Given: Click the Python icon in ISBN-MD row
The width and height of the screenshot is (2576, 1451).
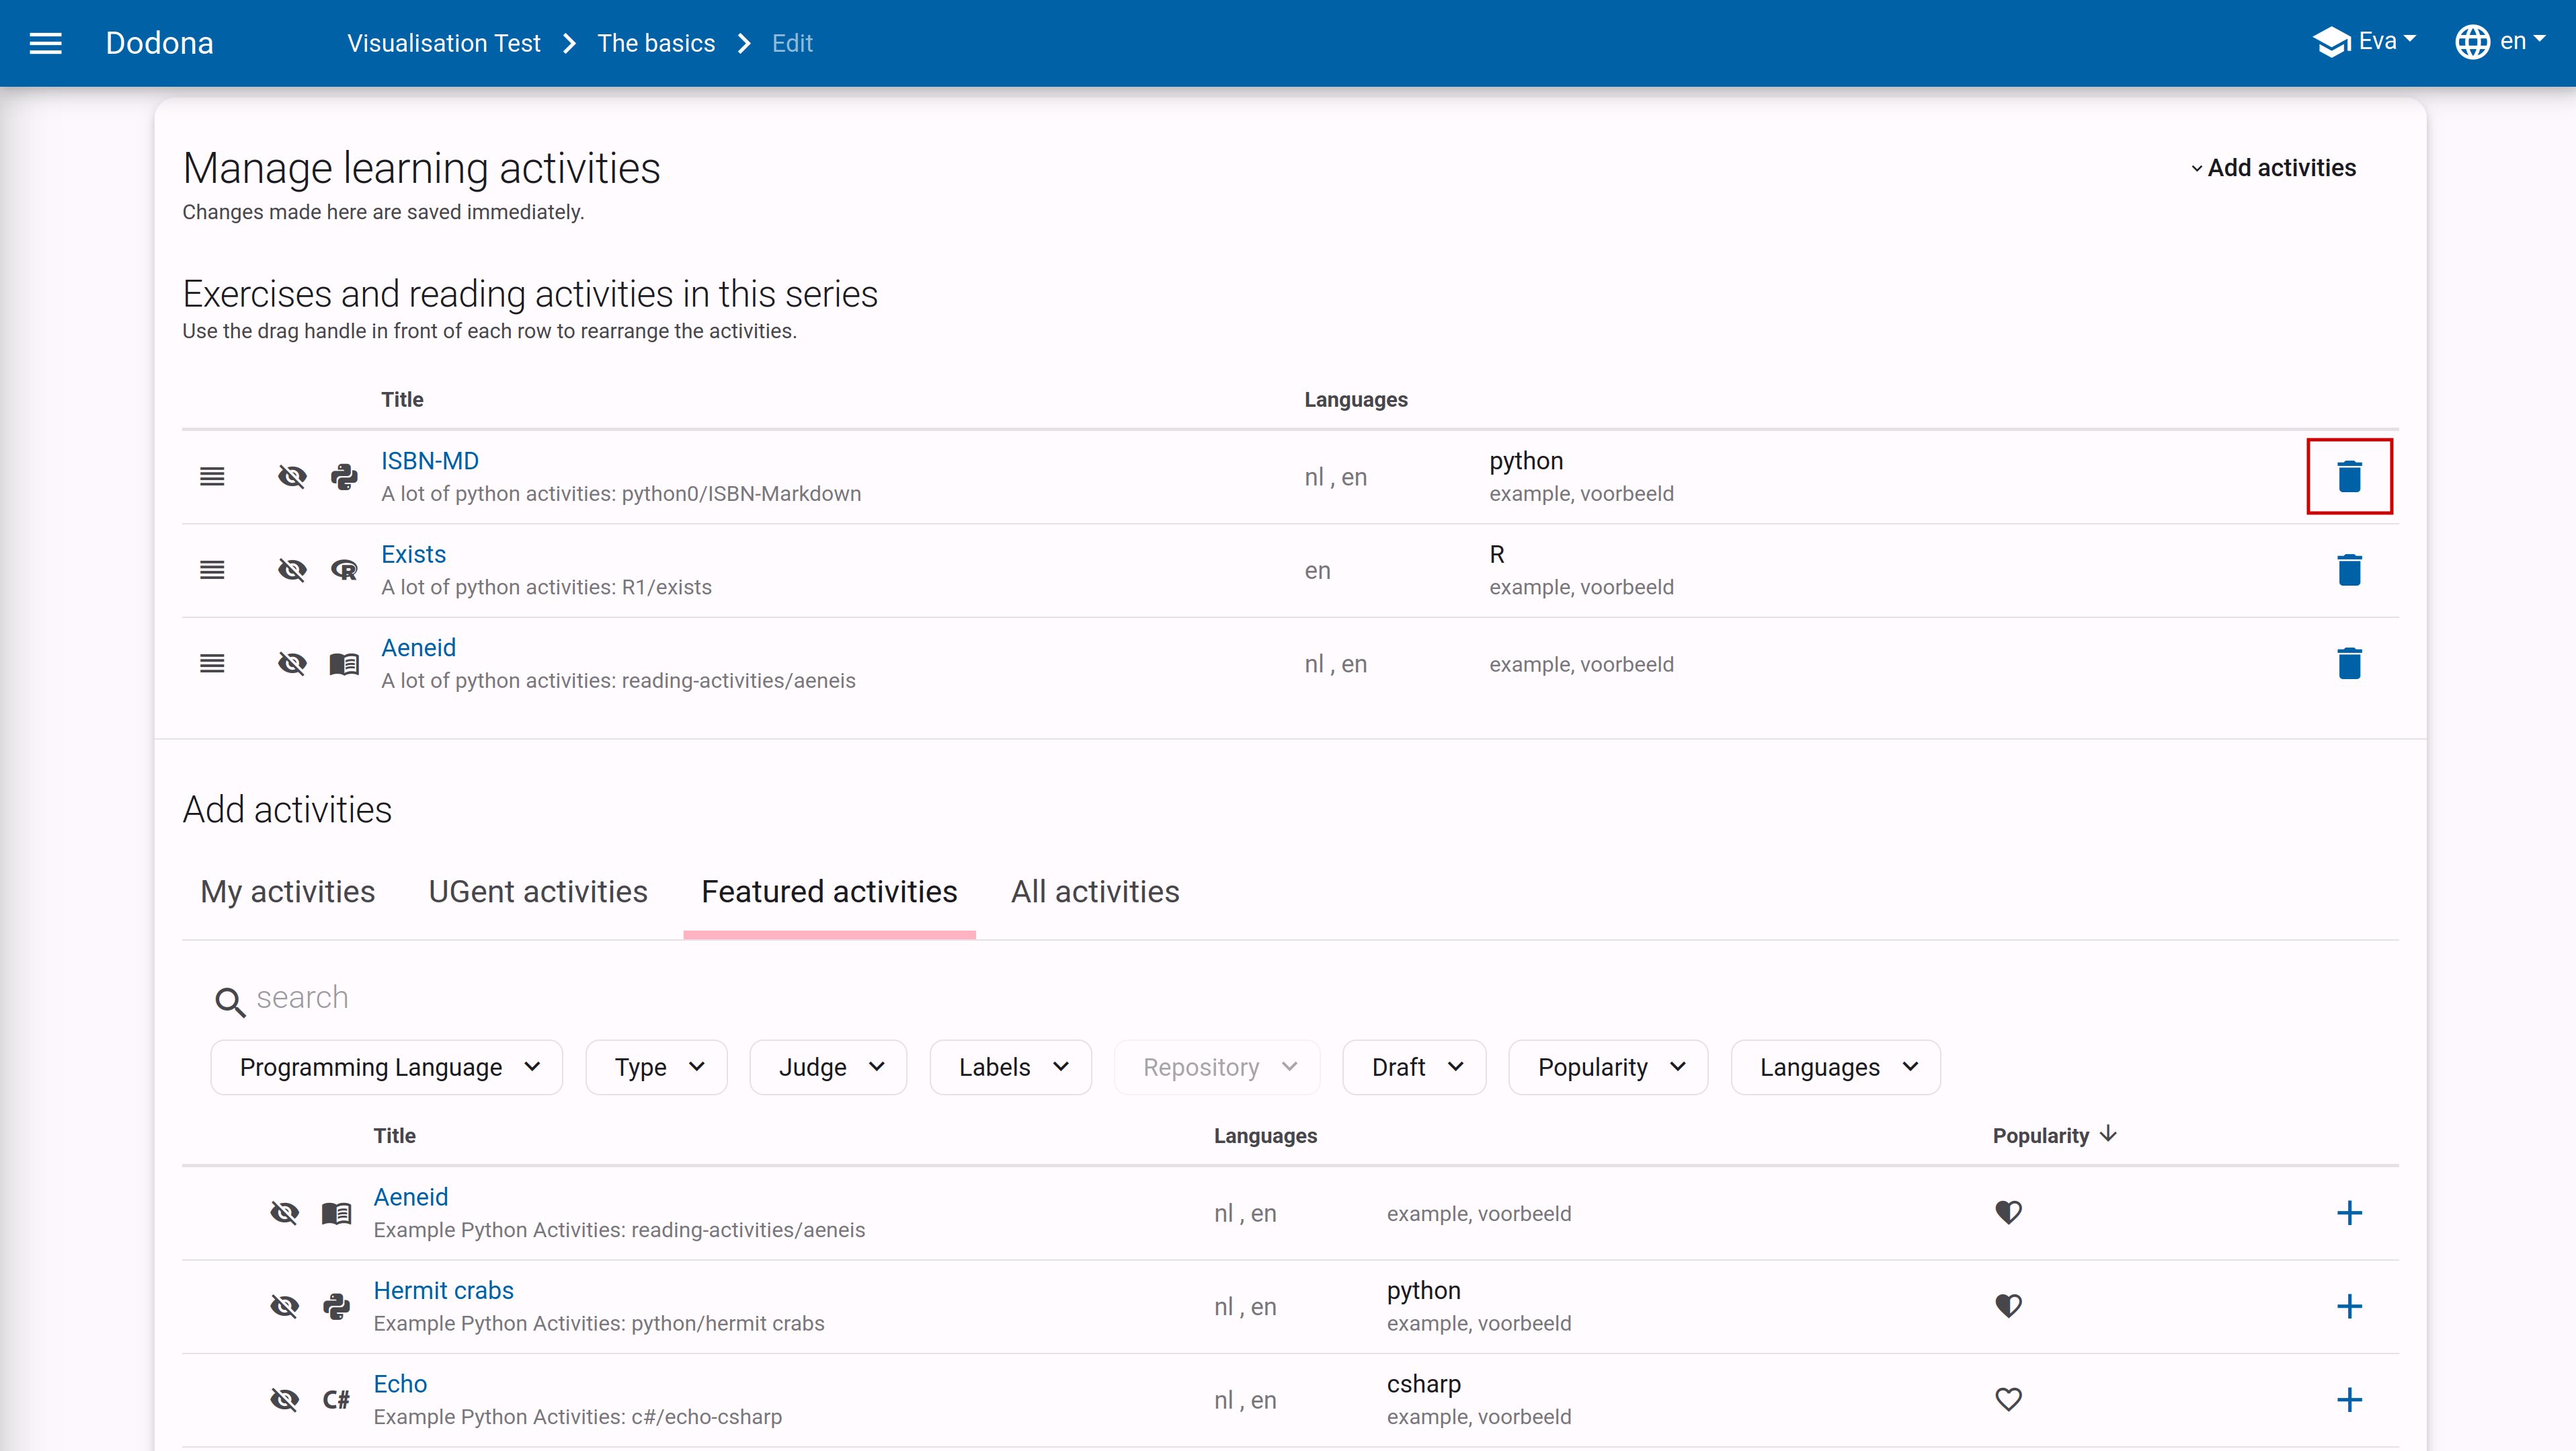Looking at the screenshot, I should pyautogui.click(x=344, y=477).
